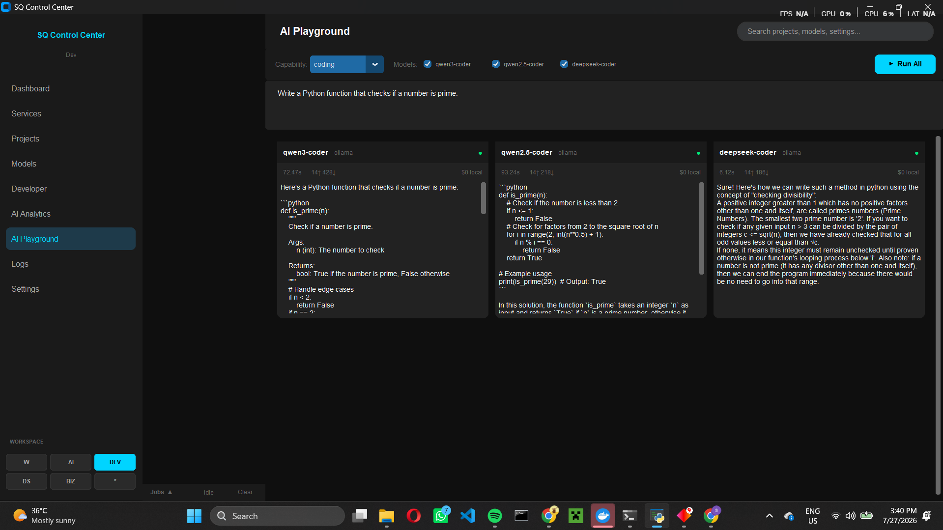Open Visual Studio Code from the taskbar
943x530 pixels.
[x=468, y=516]
